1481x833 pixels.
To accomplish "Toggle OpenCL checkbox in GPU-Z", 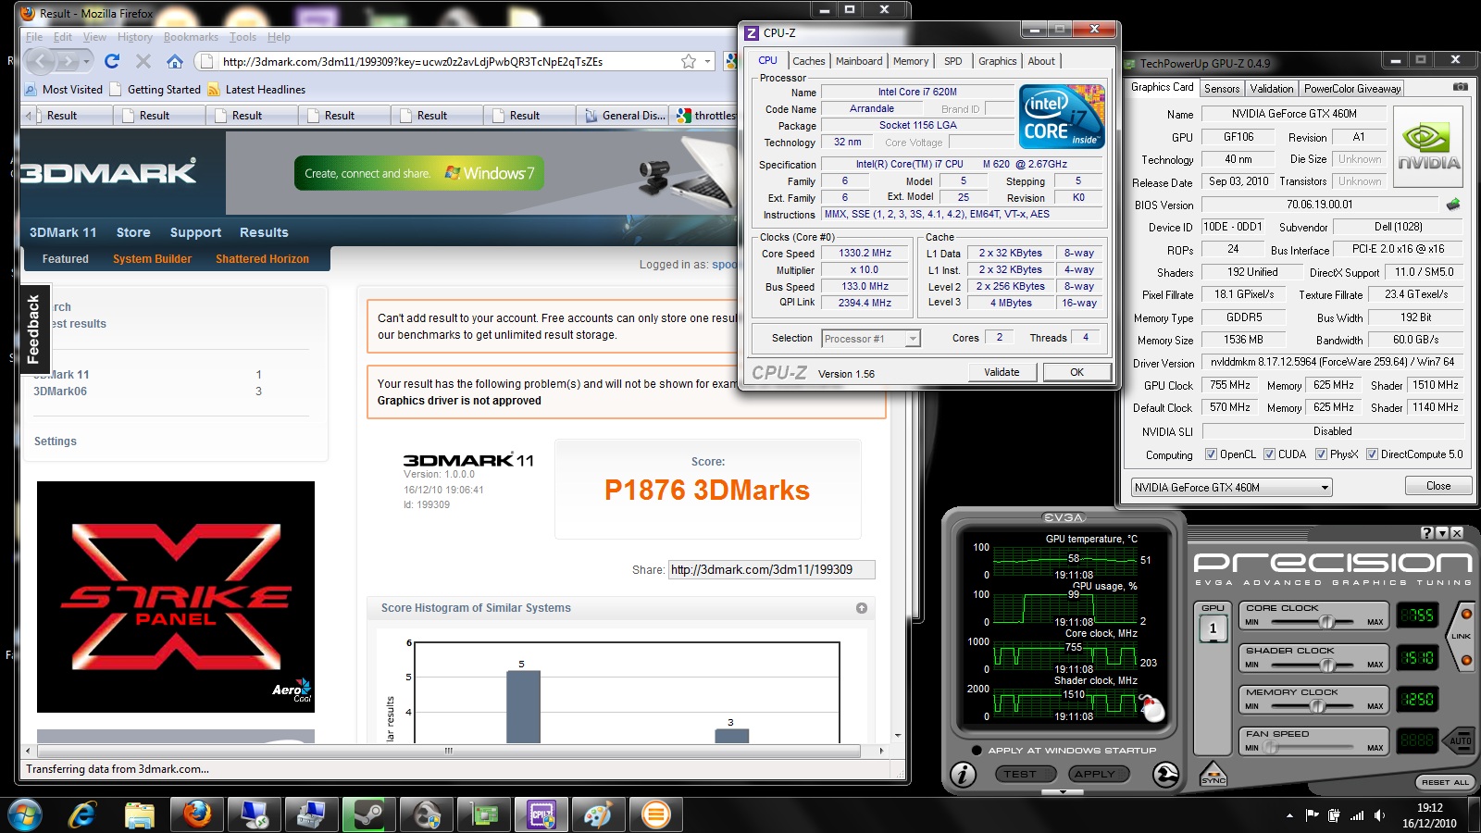I will (1211, 454).
